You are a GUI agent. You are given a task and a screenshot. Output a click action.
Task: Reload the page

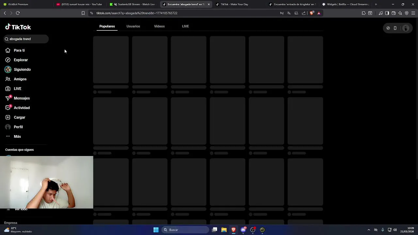18,13
